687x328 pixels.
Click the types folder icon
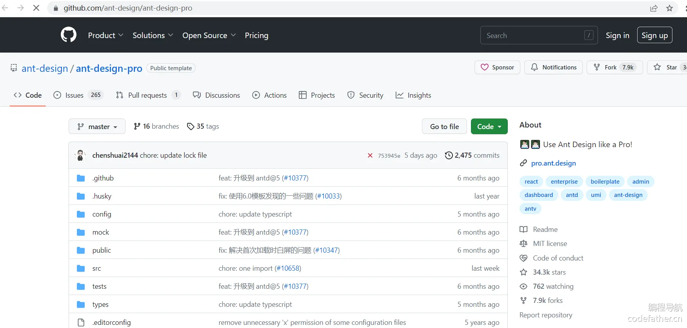point(81,304)
